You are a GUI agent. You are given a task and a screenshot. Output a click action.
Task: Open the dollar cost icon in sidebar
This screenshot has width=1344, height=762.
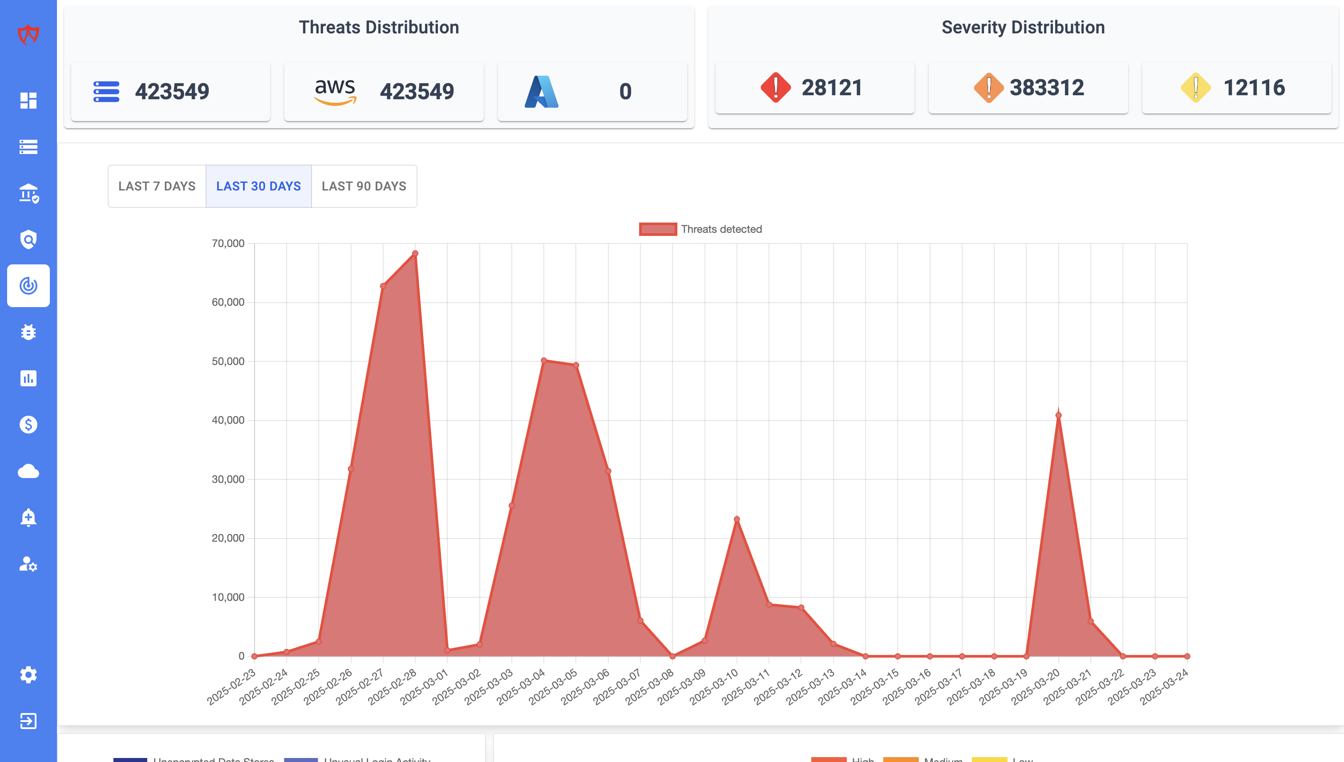(28, 425)
